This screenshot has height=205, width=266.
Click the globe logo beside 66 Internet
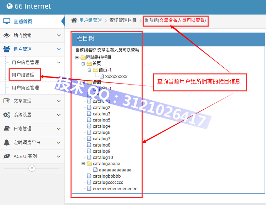10,6
